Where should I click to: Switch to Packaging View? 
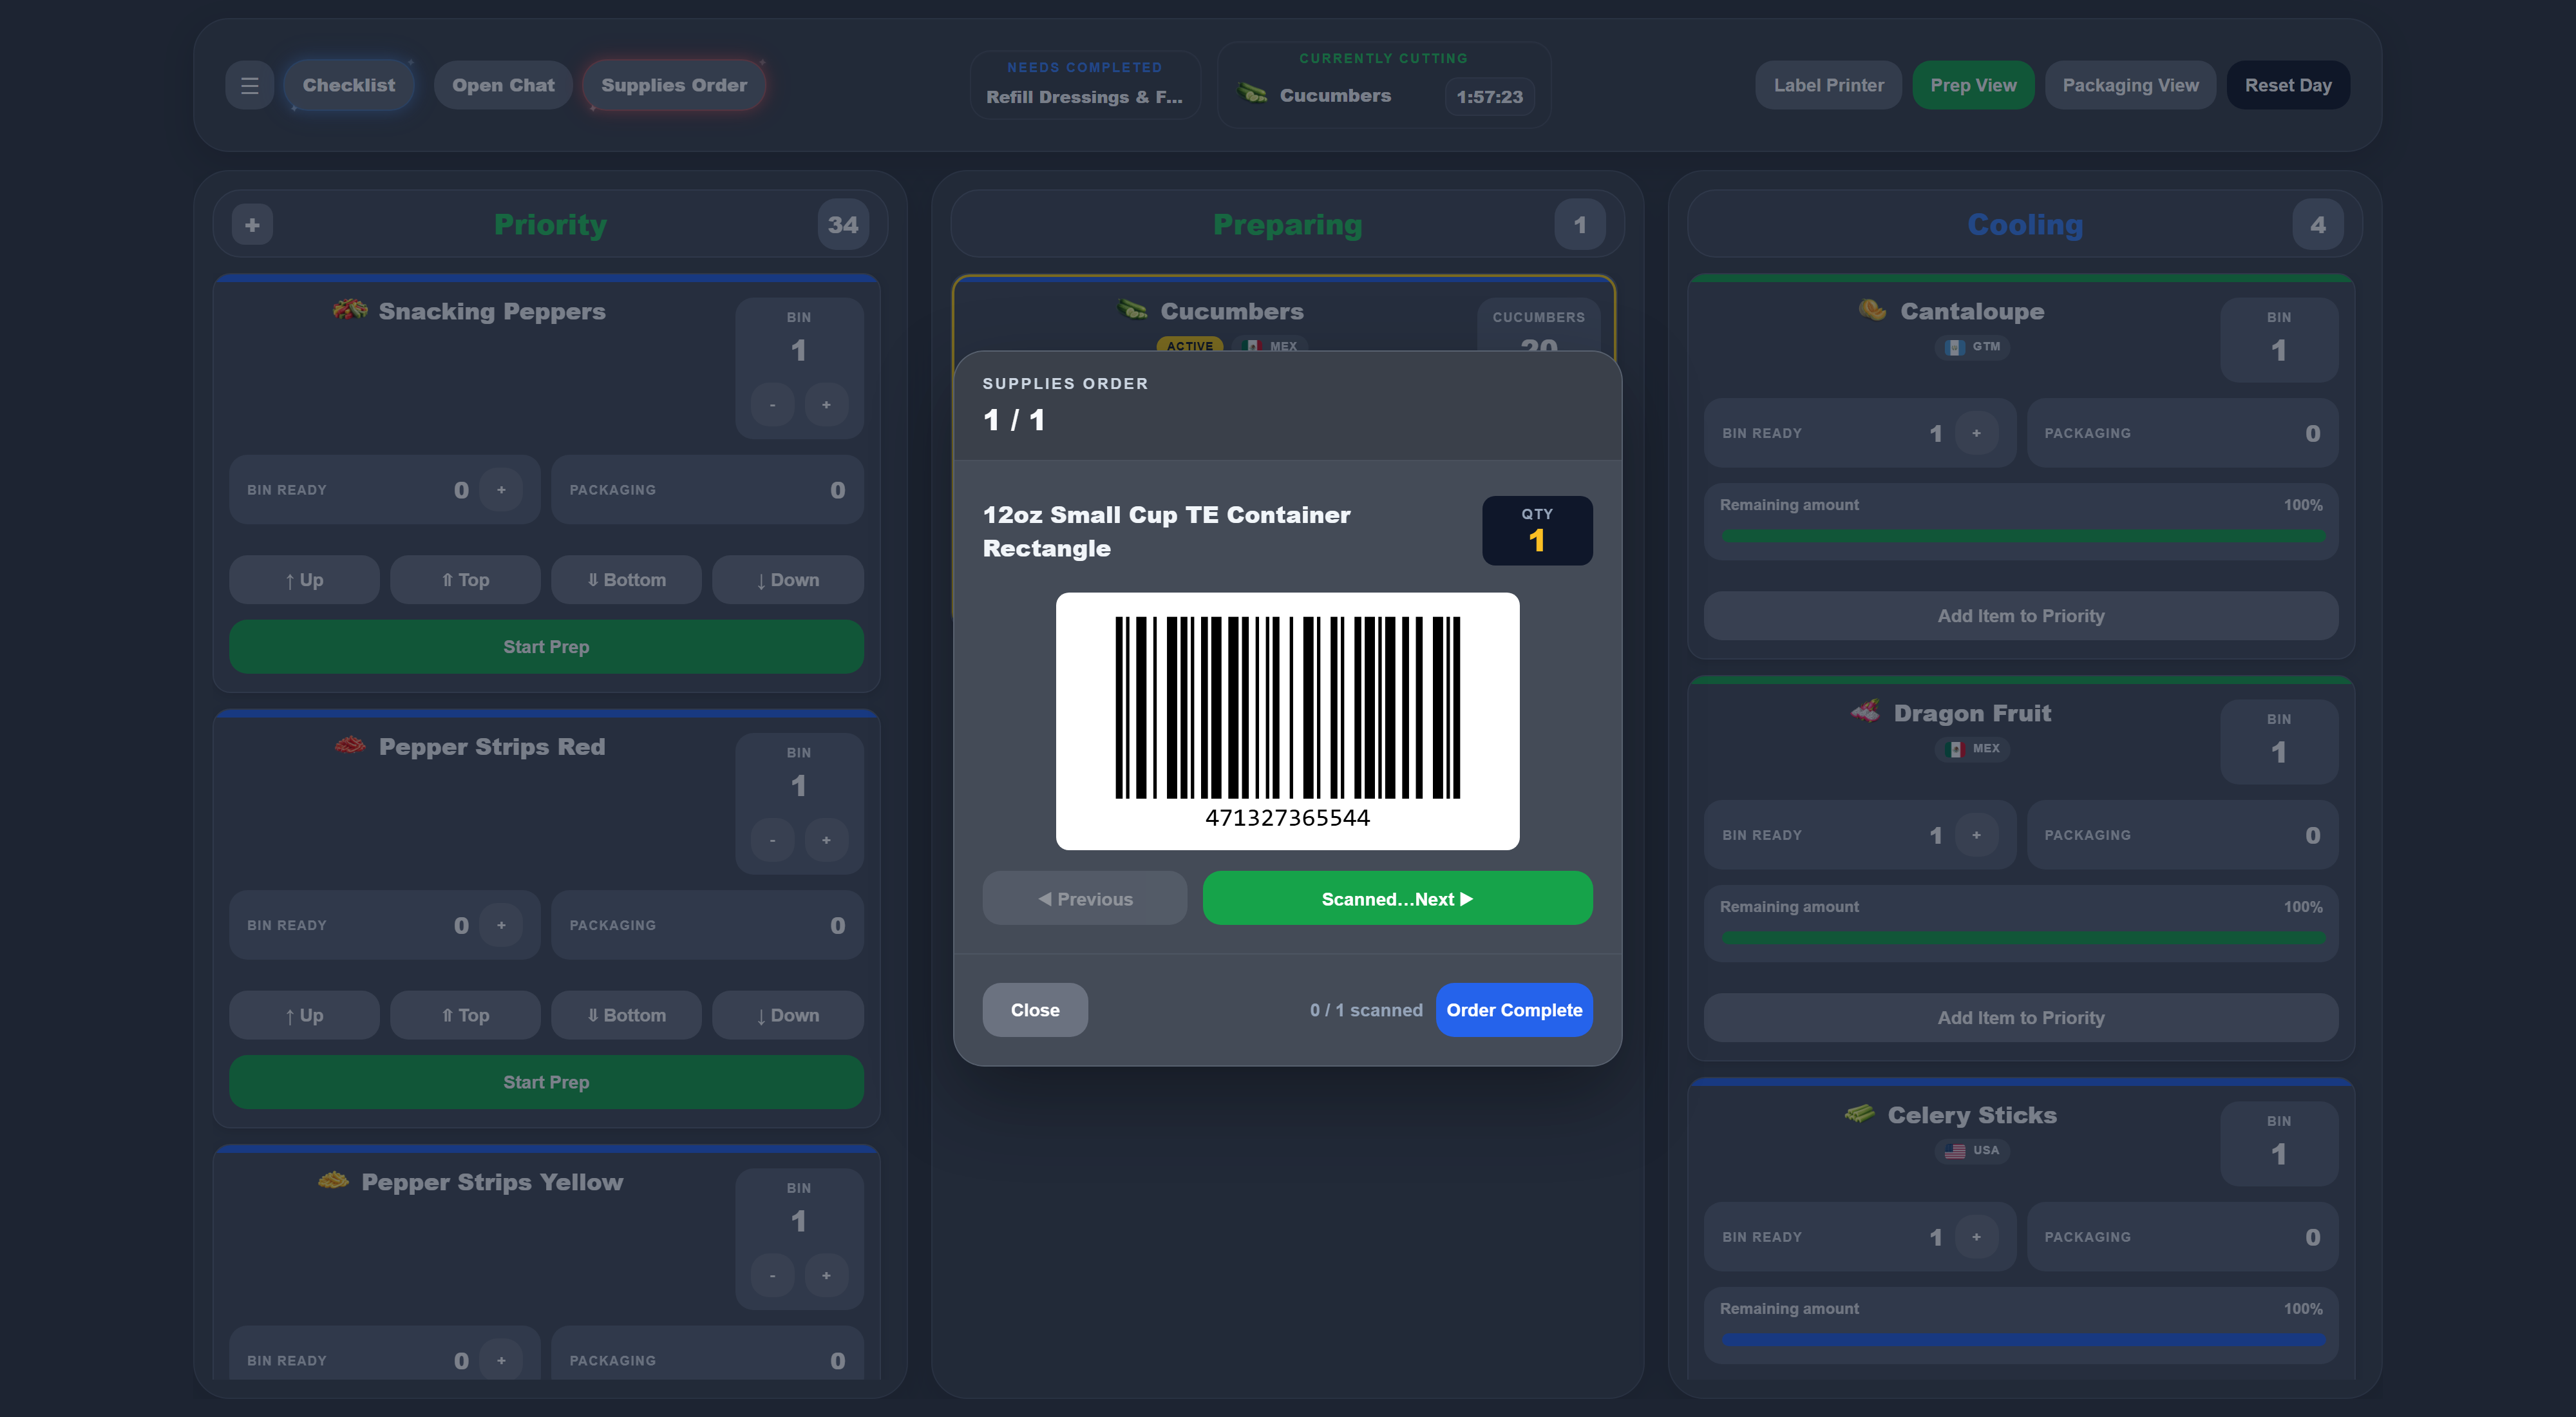(x=2130, y=85)
